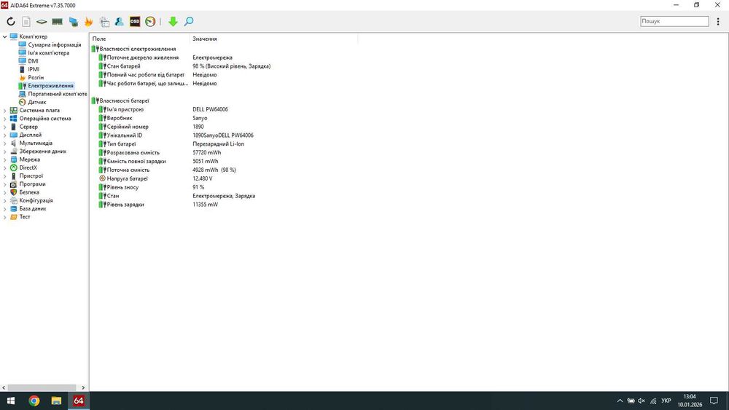Open the IPMI tree item
Image resolution: width=729 pixels, height=410 pixels.
(x=34, y=69)
